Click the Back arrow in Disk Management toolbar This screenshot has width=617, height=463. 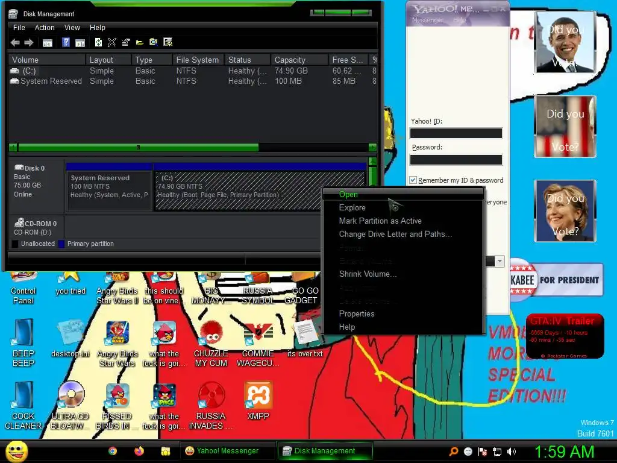point(15,43)
